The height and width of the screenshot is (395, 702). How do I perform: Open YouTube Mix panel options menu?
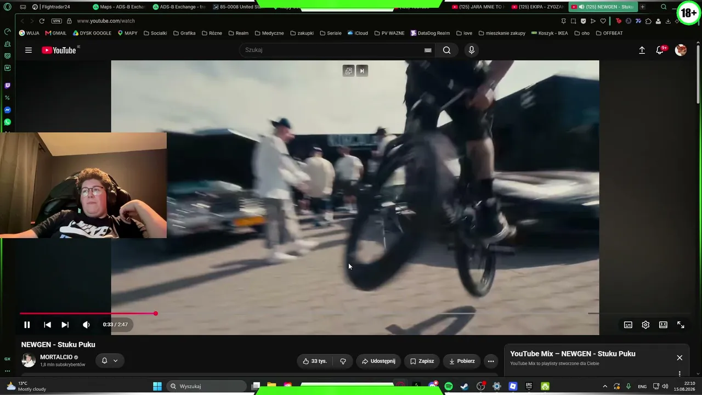[x=680, y=374]
